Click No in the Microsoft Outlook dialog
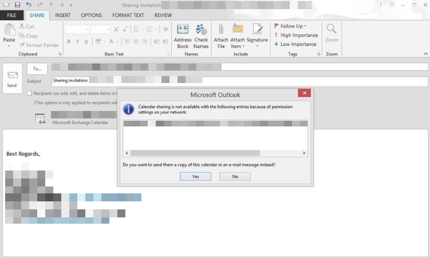 (235, 176)
